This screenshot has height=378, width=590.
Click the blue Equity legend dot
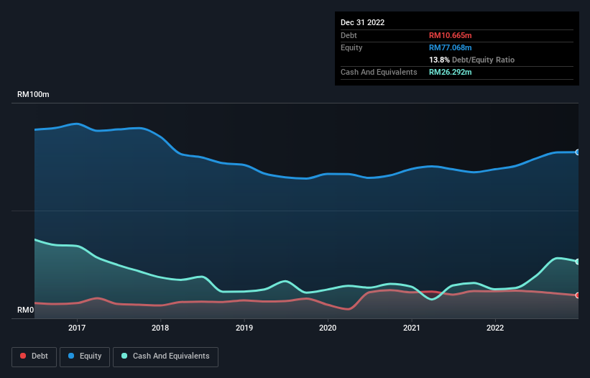(x=71, y=356)
